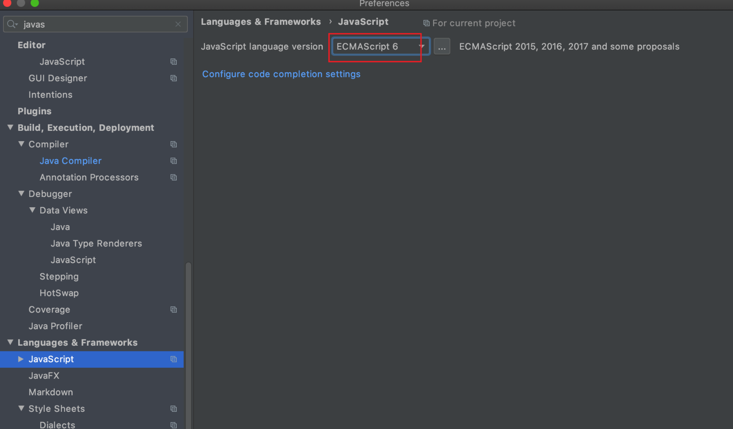Viewport: 733px width, 429px height.
Task: Collapse the Data Views tree node
Action: click(x=33, y=210)
